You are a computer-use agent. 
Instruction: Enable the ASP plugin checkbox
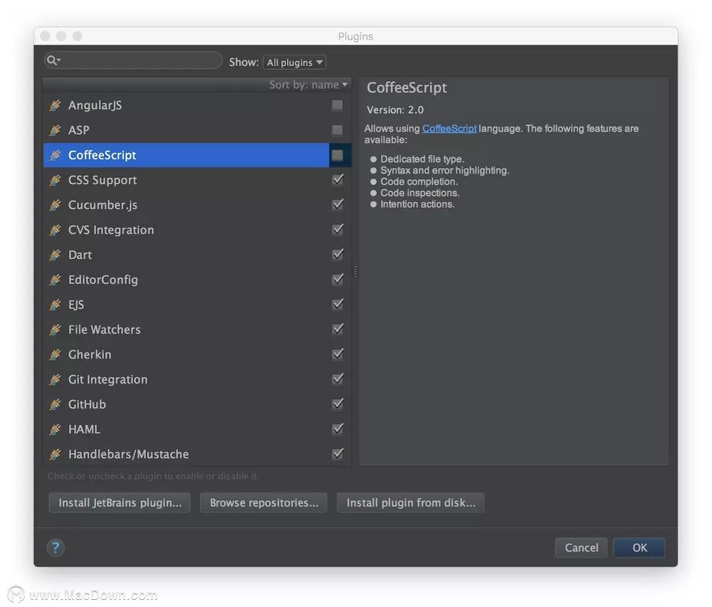coord(337,130)
